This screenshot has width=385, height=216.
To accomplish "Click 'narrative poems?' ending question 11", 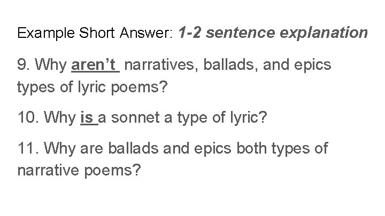I will coord(79,171).
